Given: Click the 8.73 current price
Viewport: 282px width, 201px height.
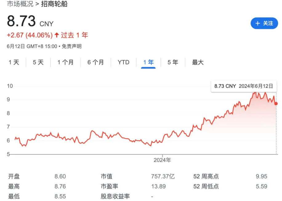Looking at the screenshot, I should (22, 21).
